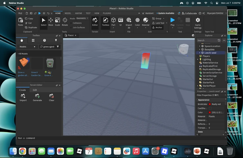This screenshot has height=158, width=243.
Task: Open the Group dropdown arrow
Action: [164, 18]
